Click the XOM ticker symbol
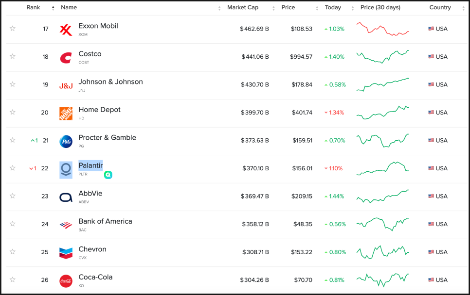 click(x=83, y=34)
